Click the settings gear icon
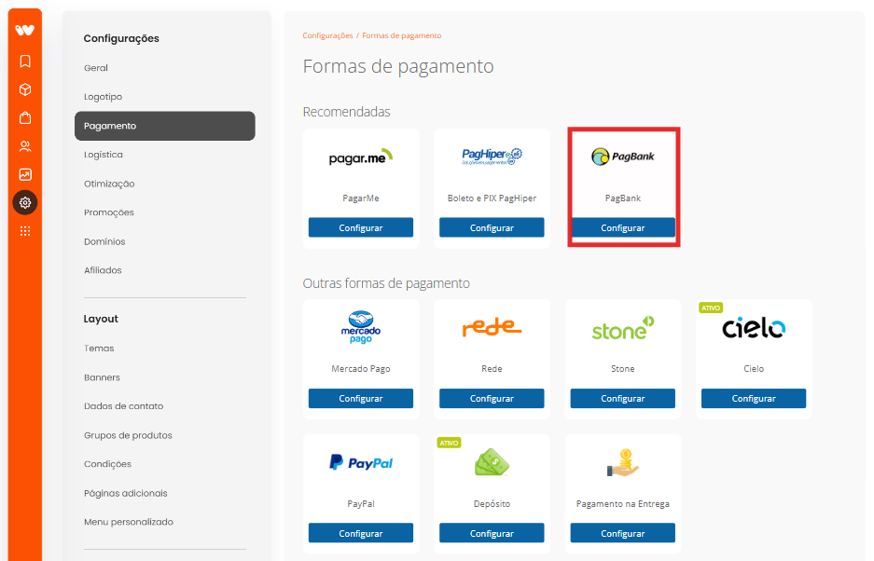Screen dimensions: 874x561 (25, 203)
